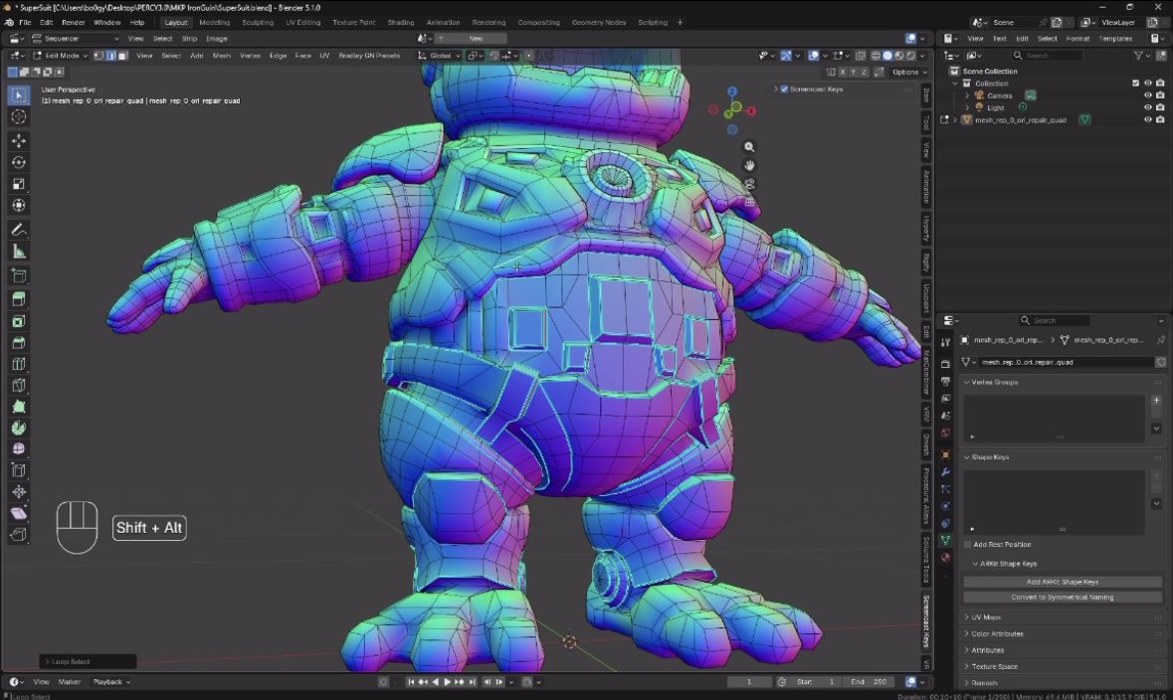Open the Edit Mode dropdown

click(x=60, y=56)
